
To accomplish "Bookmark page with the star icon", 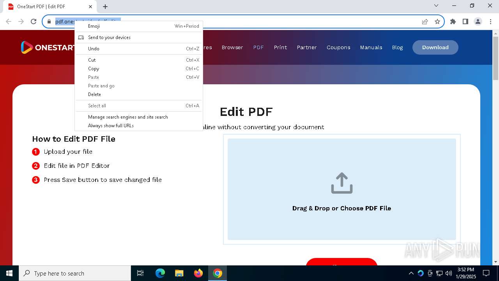I will coord(437,21).
